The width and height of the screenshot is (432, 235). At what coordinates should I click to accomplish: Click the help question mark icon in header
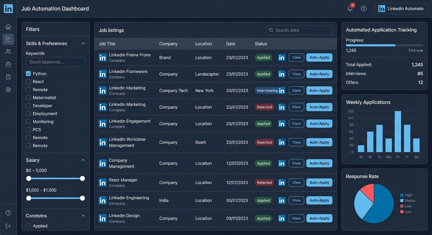click(x=364, y=9)
